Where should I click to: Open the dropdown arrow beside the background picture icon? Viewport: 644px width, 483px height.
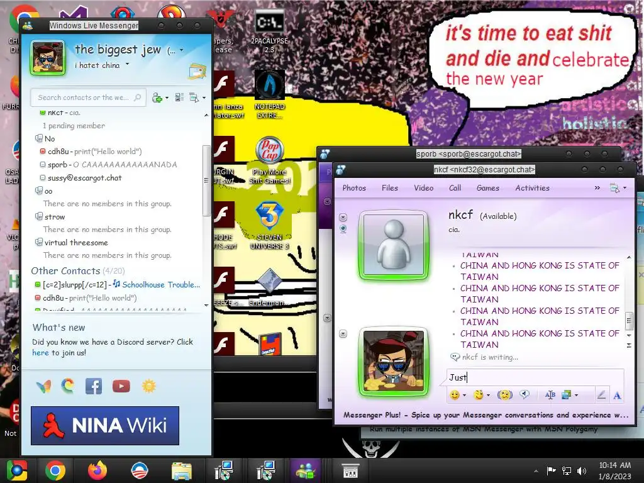click(576, 396)
